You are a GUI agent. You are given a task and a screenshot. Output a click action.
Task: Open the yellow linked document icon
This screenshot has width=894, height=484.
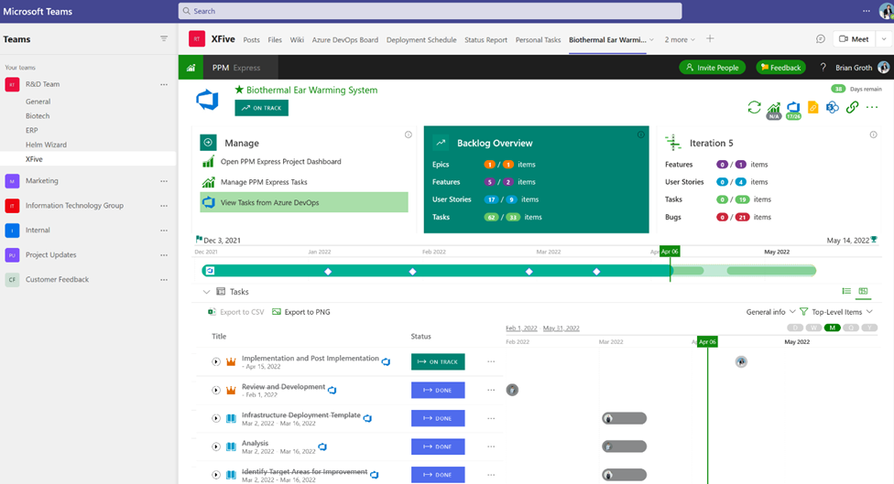813,107
